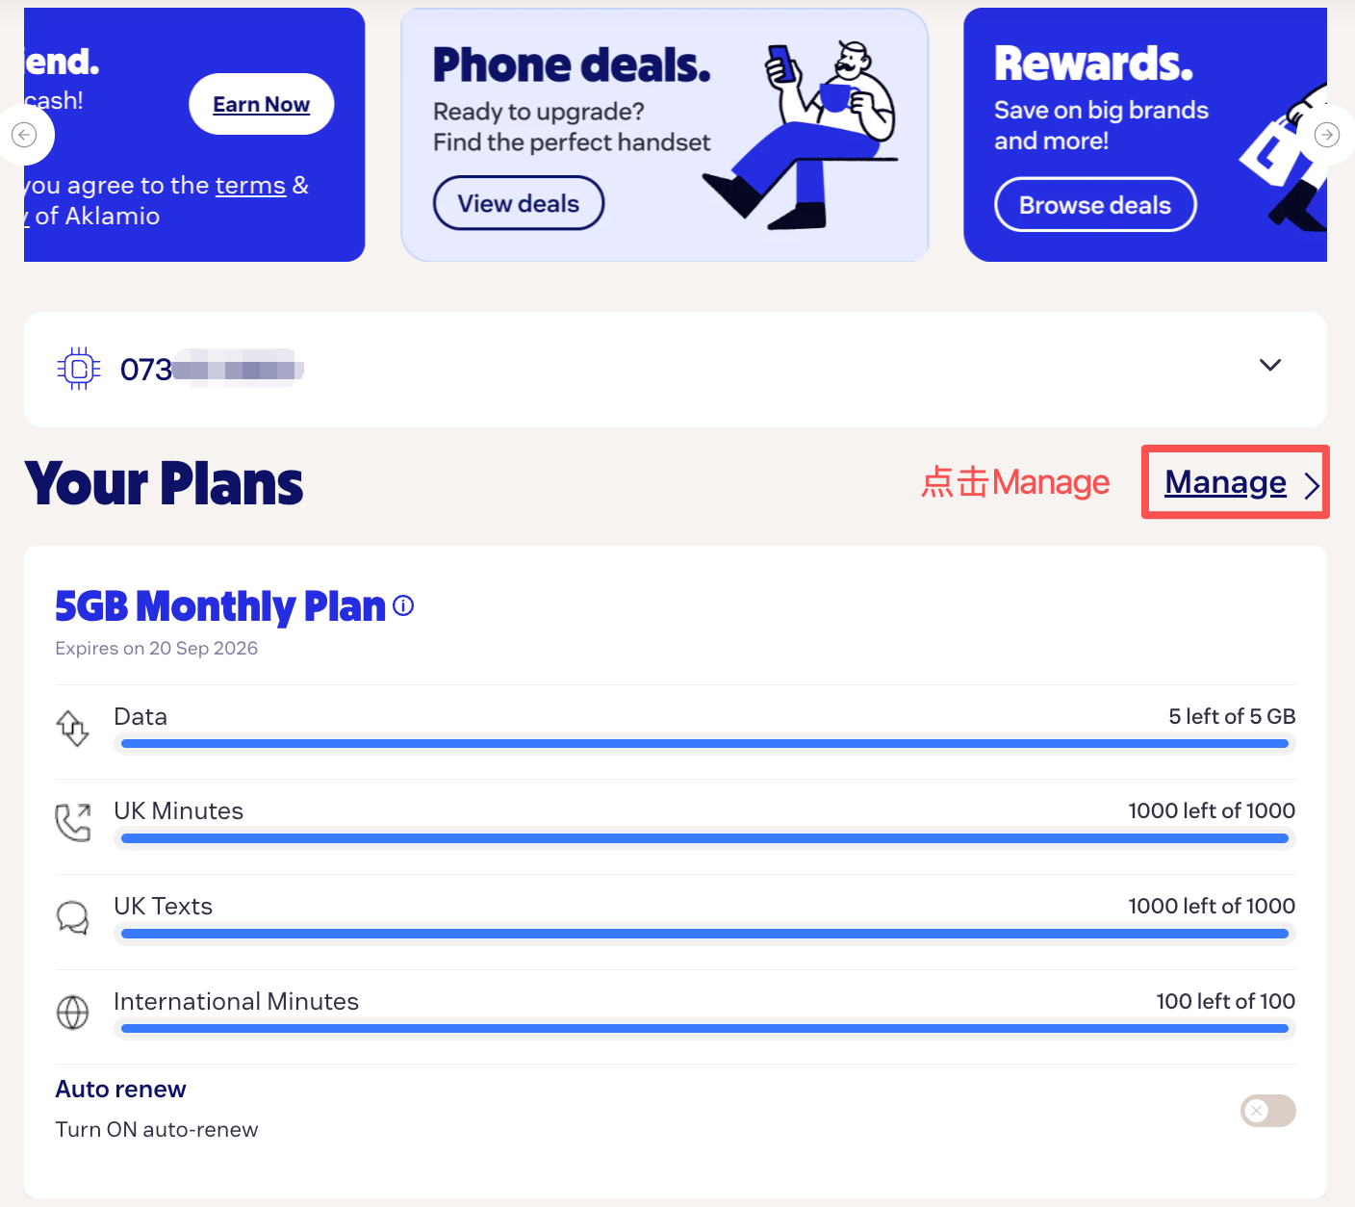
Task: Go to previous carousel card with left arrow
Action: coord(24,135)
